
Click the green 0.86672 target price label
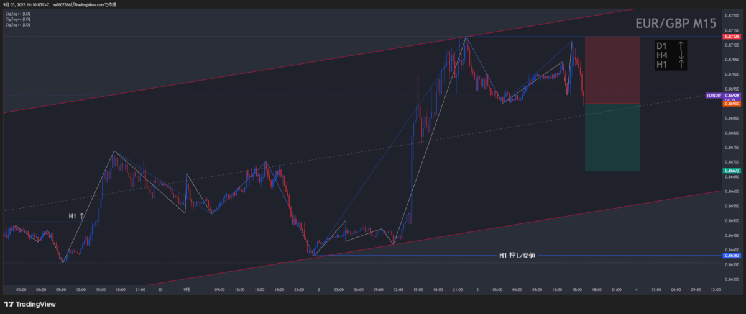pos(732,170)
